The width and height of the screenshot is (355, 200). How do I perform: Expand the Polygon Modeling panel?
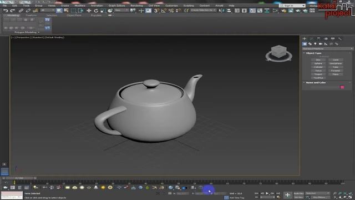[x=27, y=32]
